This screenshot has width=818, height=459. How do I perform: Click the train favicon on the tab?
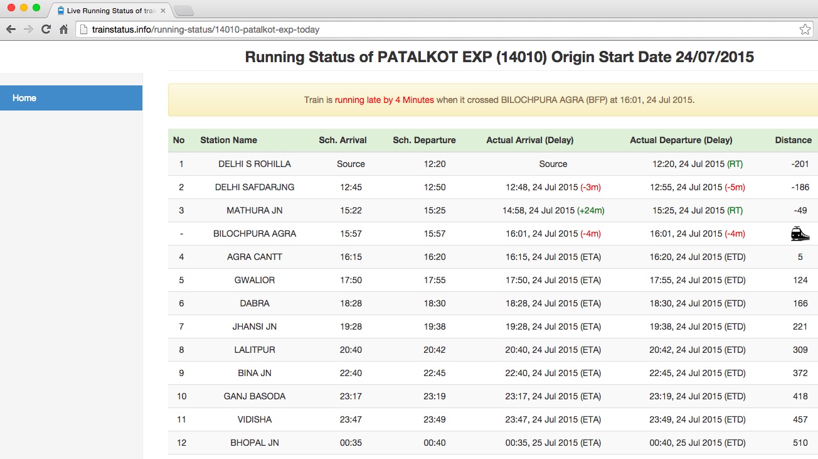pyautogui.click(x=60, y=11)
